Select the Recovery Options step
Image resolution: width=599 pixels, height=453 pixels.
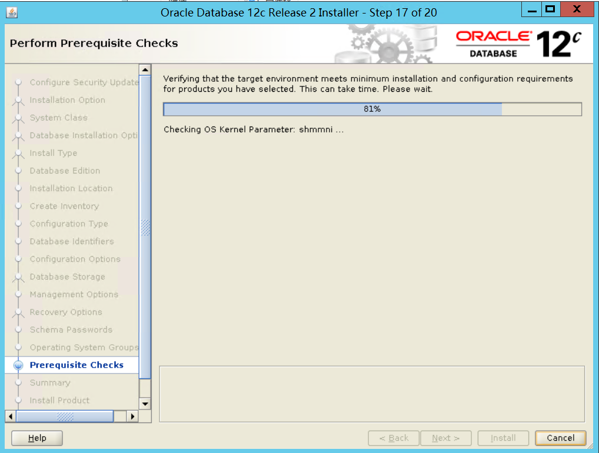pos(66,312)
